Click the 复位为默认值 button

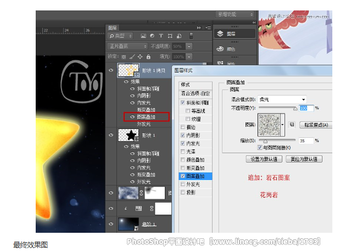click(304, 159)
